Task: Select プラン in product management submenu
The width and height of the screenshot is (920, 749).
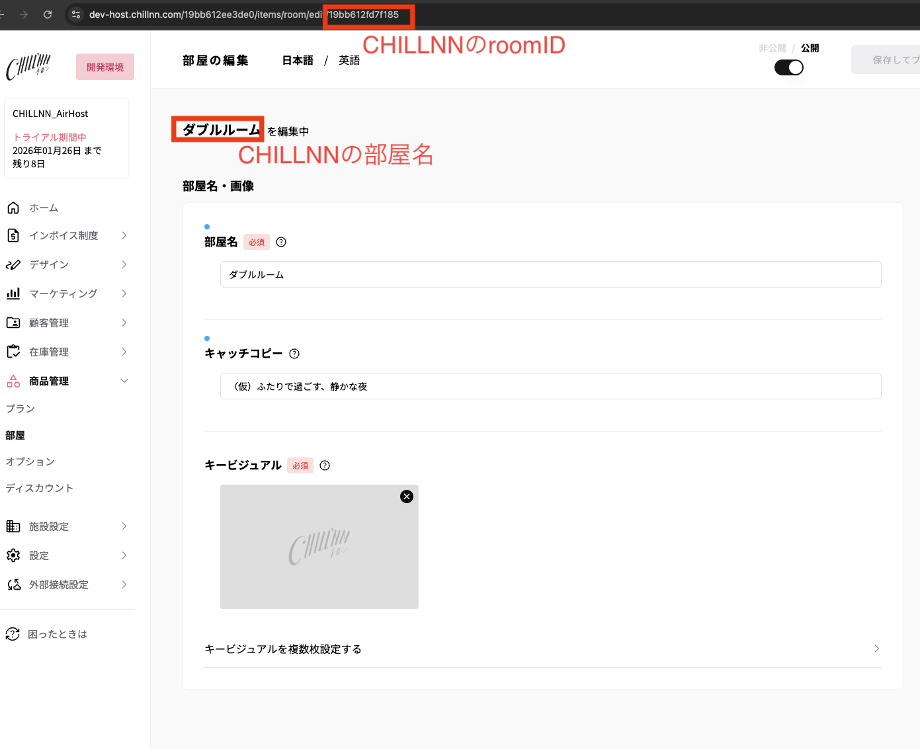Action: (x=21, y=409)
